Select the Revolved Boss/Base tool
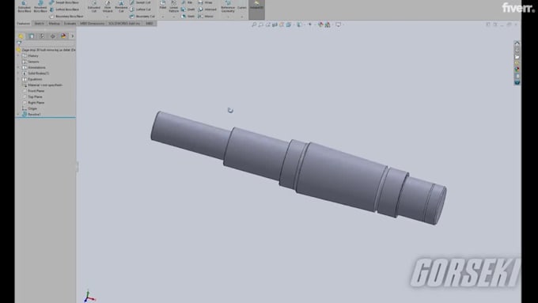Viewport: 538px width, 303px height. [40, 6]
